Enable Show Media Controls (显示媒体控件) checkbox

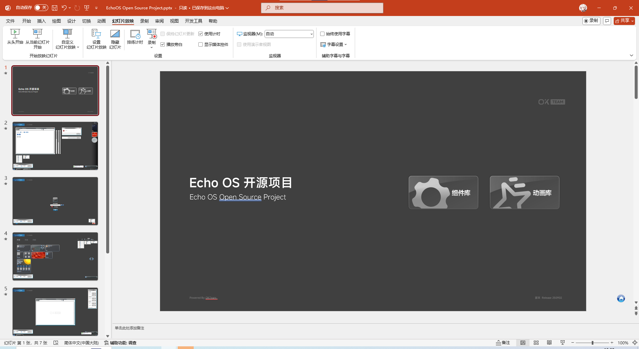[201, 45]
